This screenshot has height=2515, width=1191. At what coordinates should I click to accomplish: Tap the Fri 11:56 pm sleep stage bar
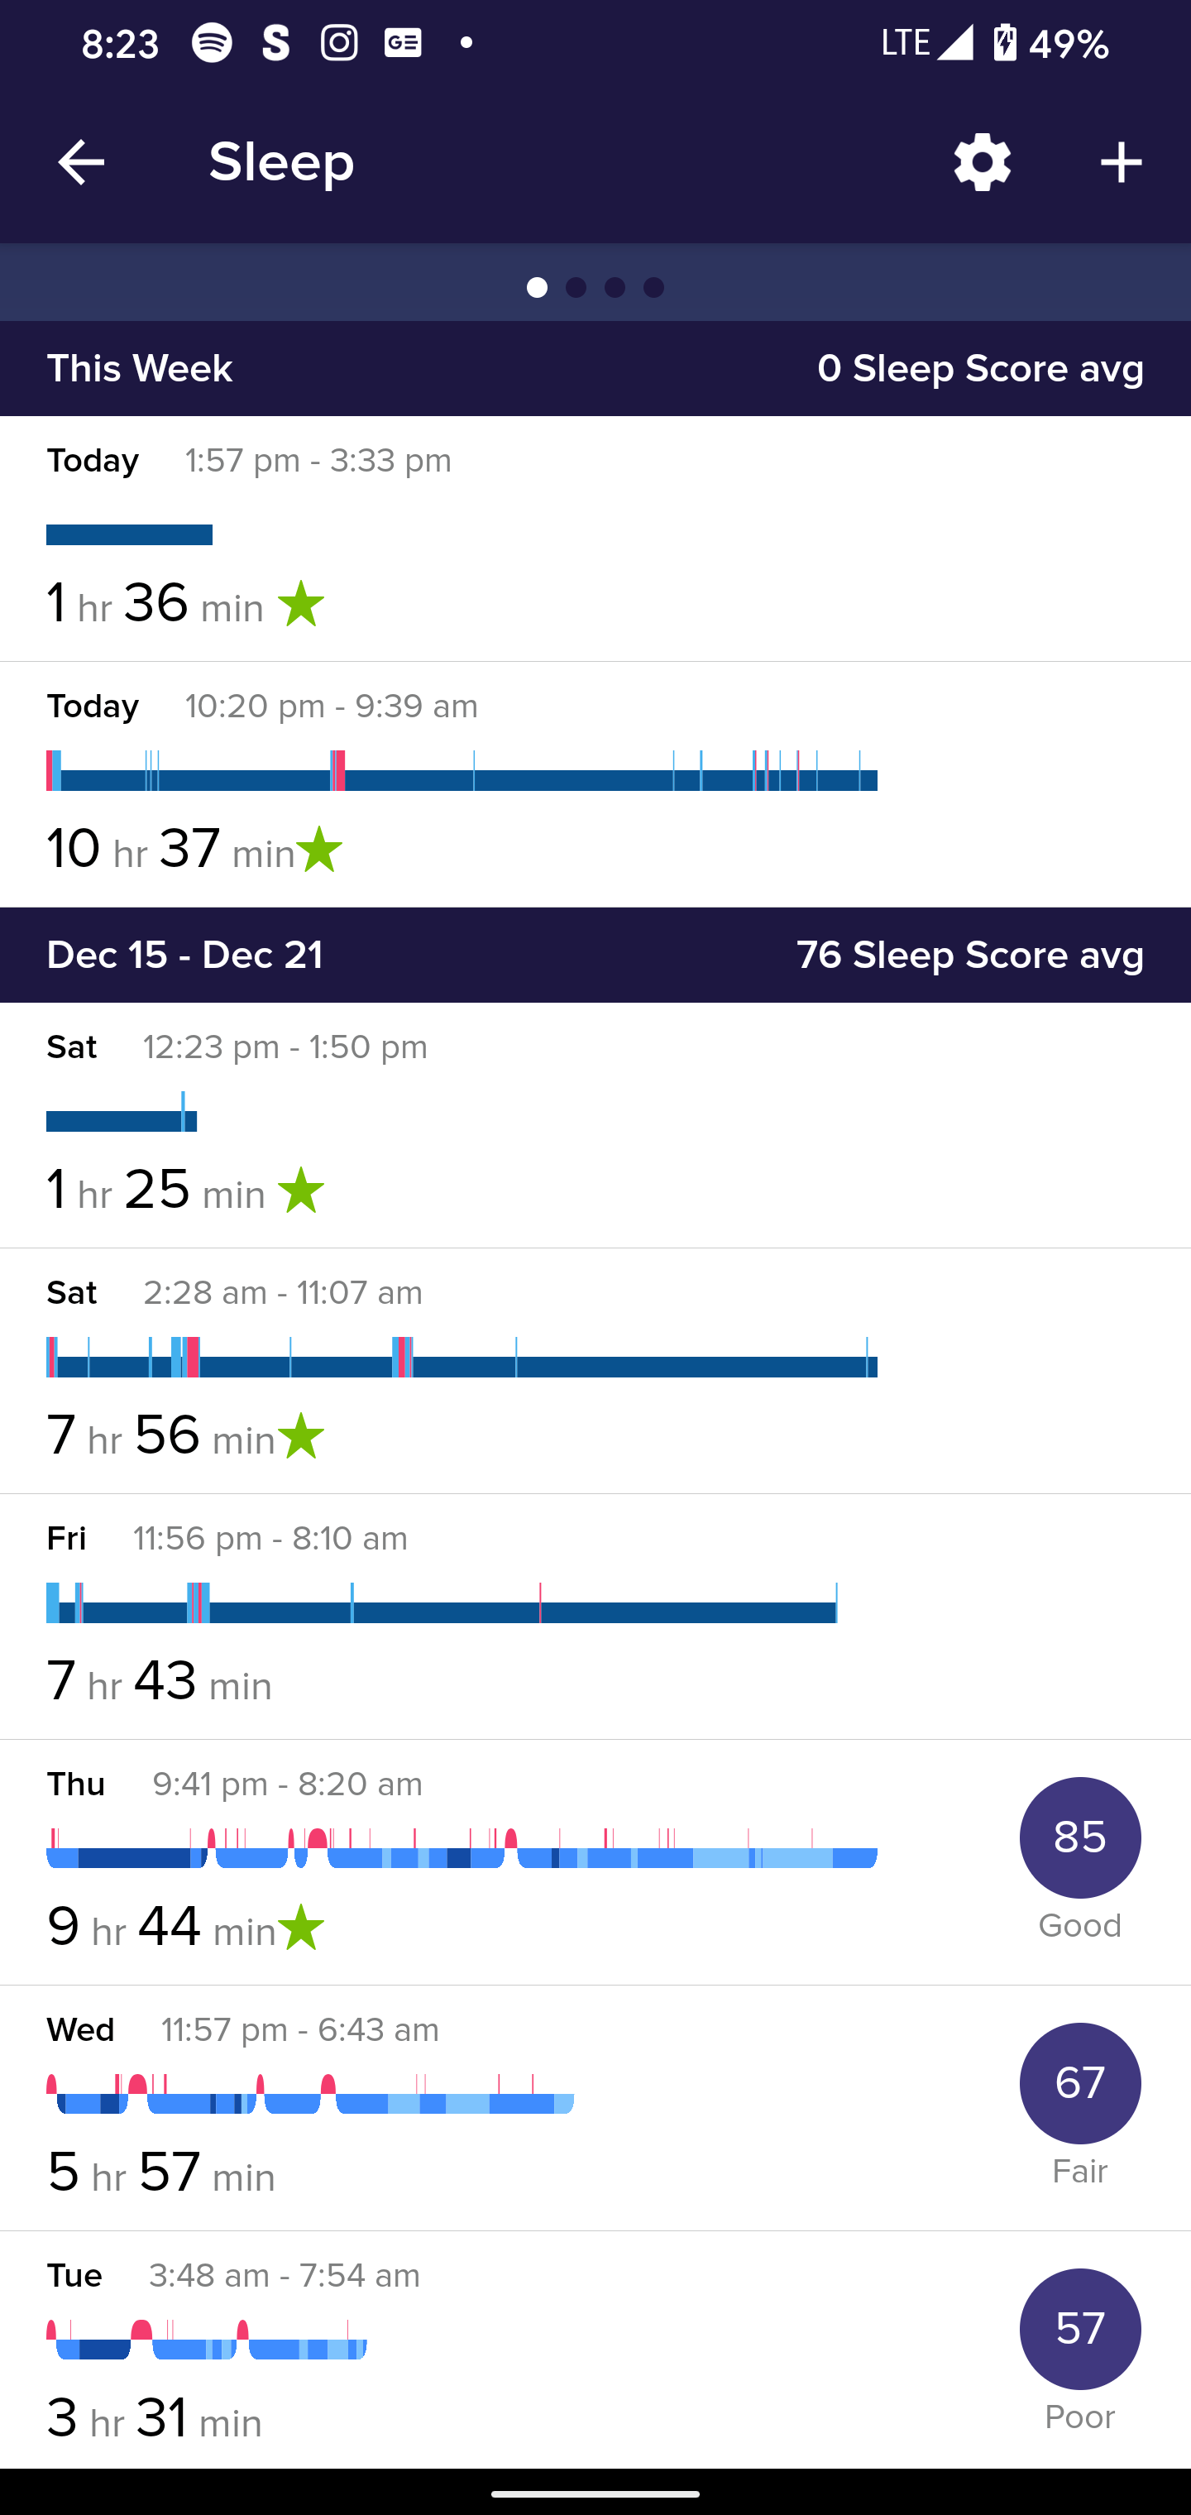442,1602
